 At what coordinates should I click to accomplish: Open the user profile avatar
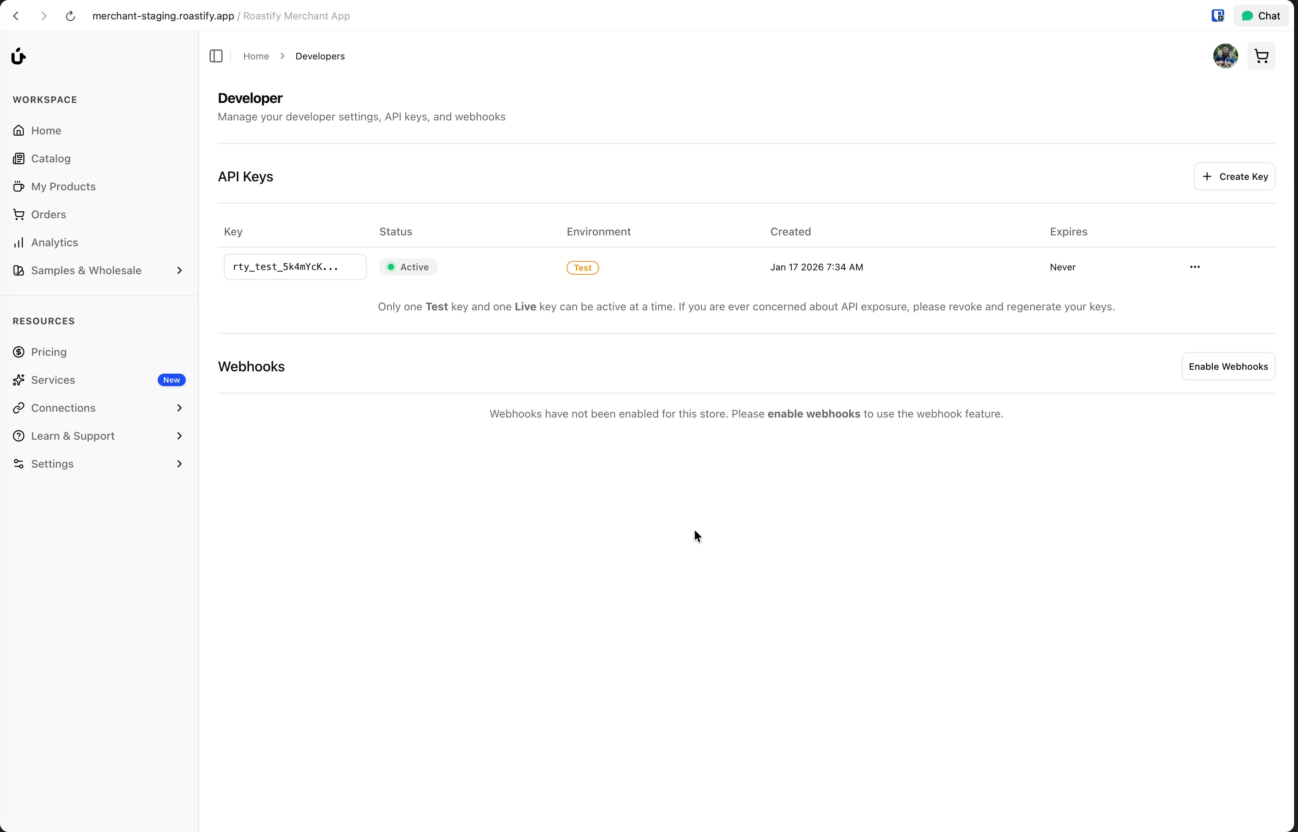pos(1225,56)
